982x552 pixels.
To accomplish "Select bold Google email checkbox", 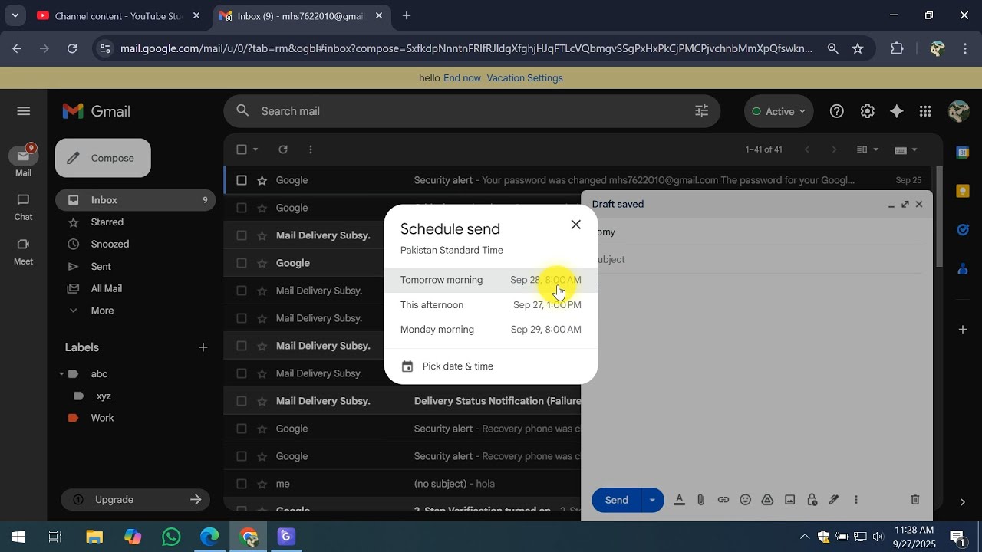I will [x=242, y=263].
